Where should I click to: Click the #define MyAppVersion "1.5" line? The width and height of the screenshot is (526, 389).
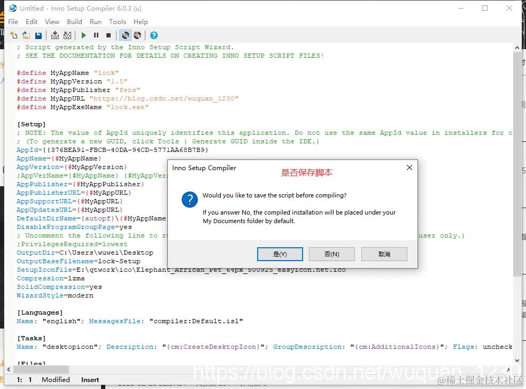[72, 82]
